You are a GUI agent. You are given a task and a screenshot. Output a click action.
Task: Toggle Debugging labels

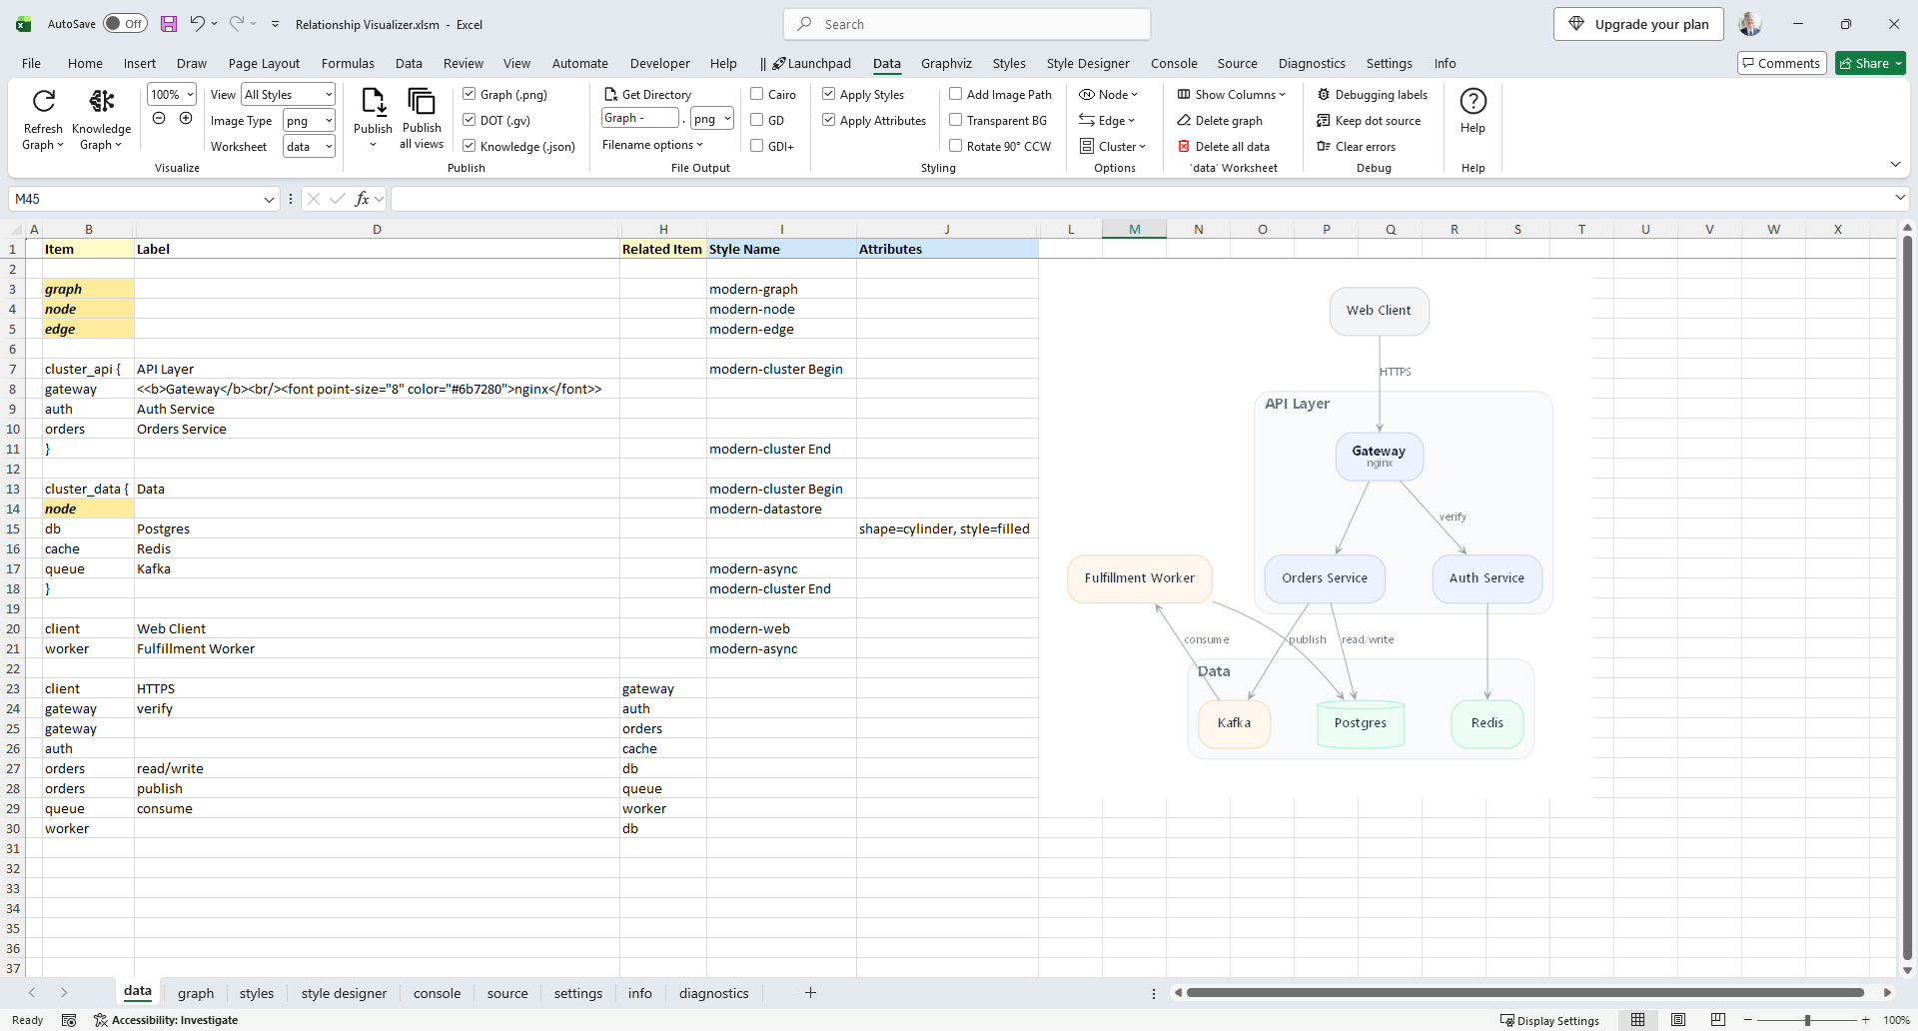coord(1373,94)
